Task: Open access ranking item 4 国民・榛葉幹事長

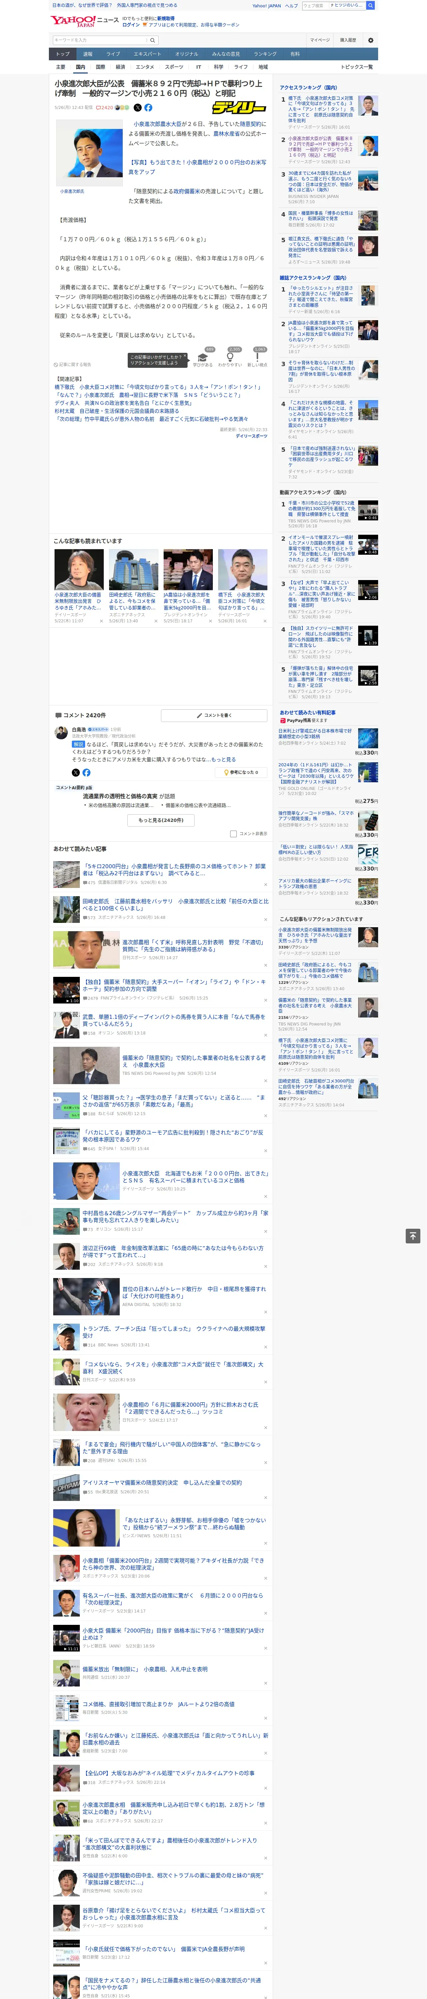Action: pyautogui.click(x=322, y=216)
